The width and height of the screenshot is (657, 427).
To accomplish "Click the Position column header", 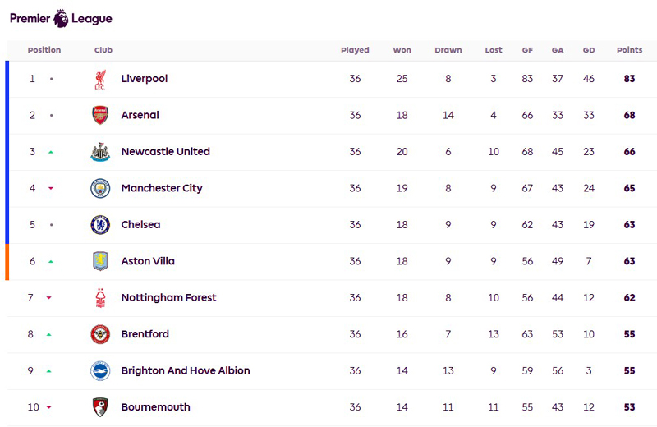I will coord(44,50).
